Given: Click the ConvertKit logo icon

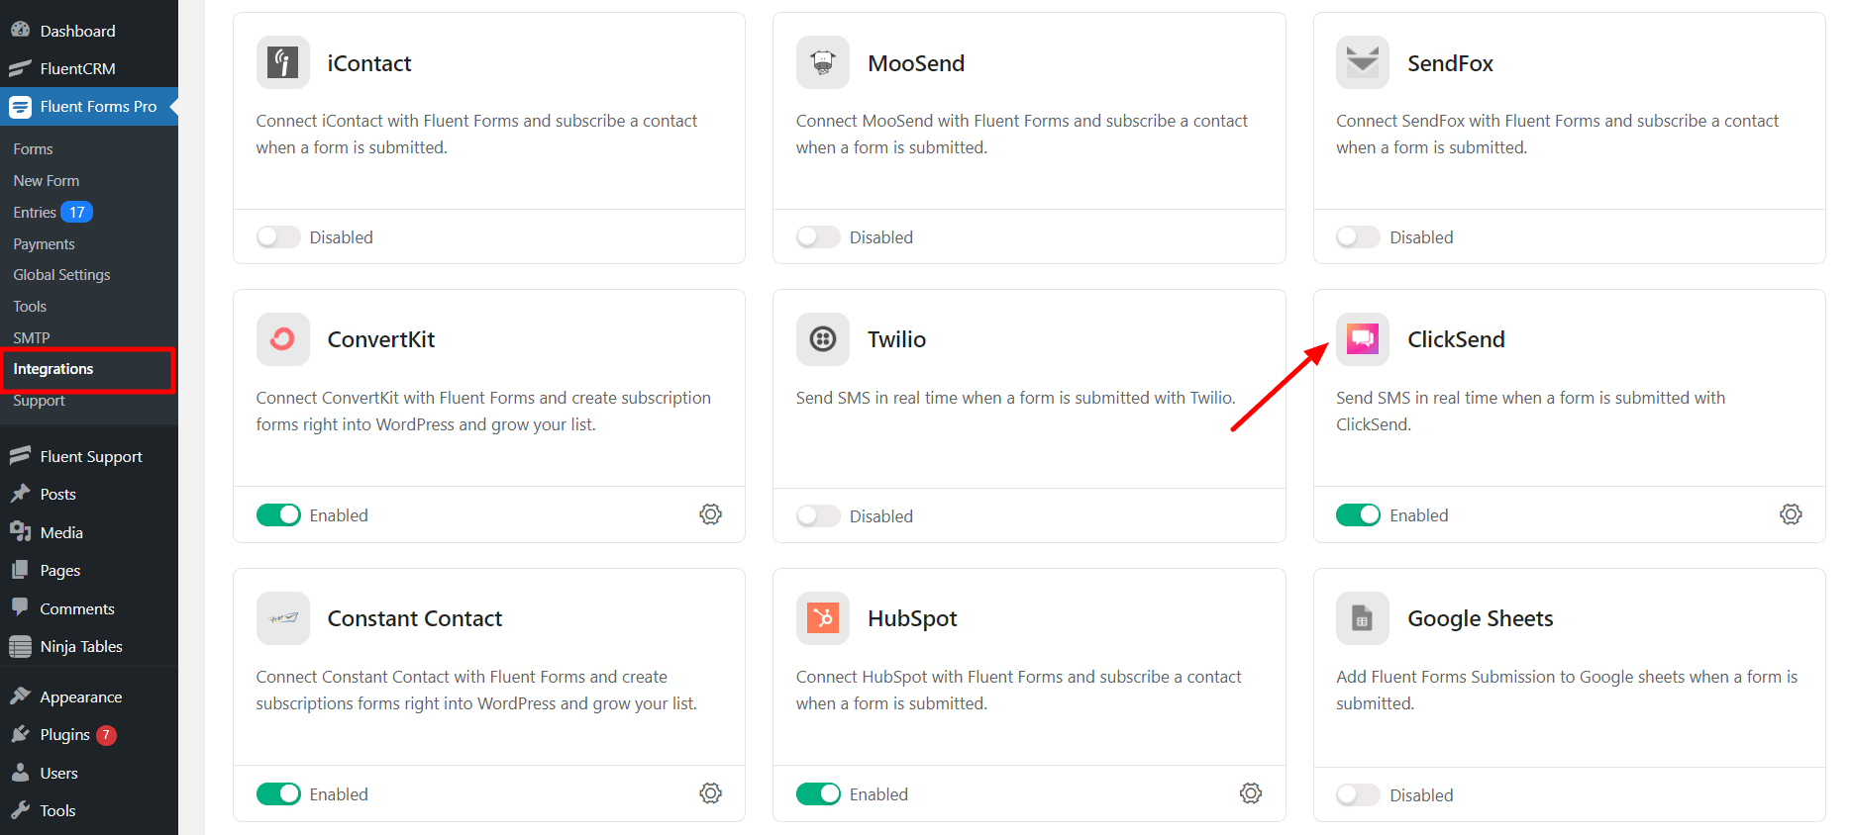Looking at the screenshot, I should pos(282,339).
